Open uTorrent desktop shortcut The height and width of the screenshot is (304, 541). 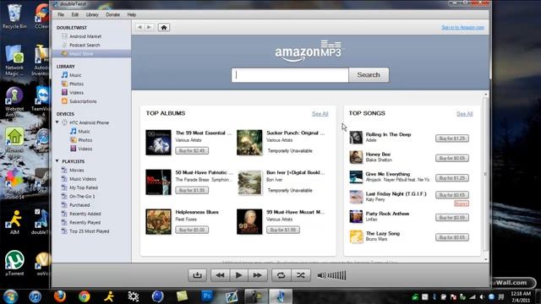pyautogui.click(x=14, y=263)
